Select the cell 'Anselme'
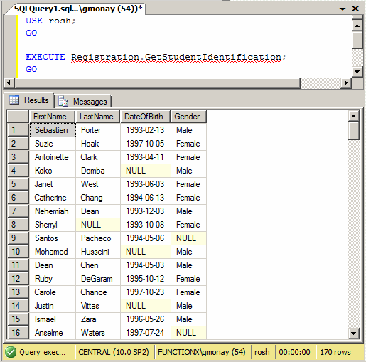 [x=53, y=333]
